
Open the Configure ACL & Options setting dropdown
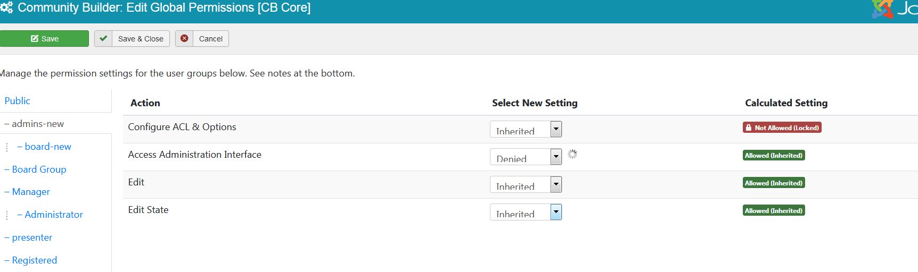526,129
